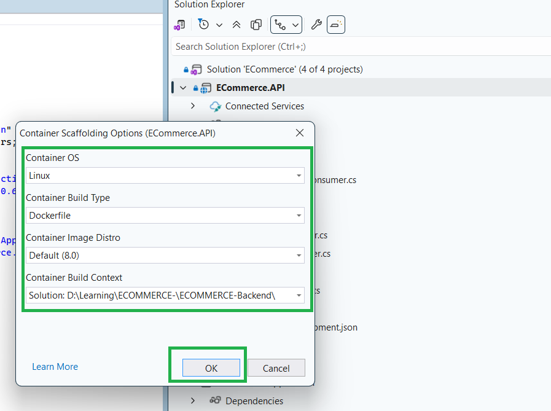Click the Container Build Context label
This screenshot has width=551, height=411.
[74, 278]
